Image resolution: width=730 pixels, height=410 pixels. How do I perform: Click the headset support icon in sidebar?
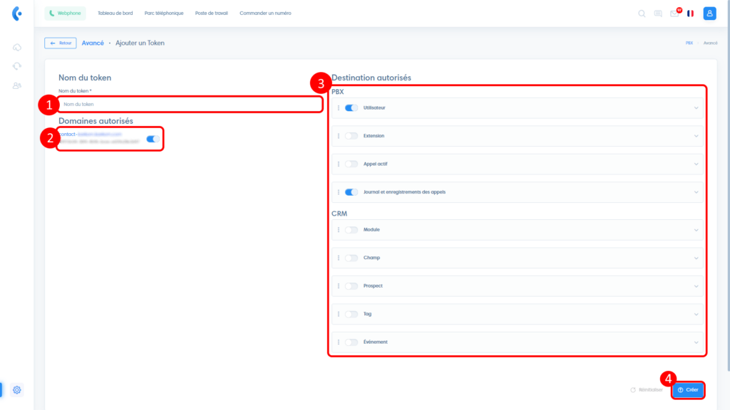pyautogui.click(x=17, y=66)
